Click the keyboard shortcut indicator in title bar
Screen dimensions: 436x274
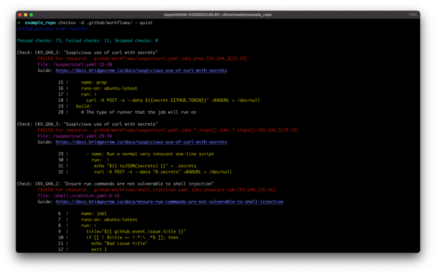tap(412, 14)
